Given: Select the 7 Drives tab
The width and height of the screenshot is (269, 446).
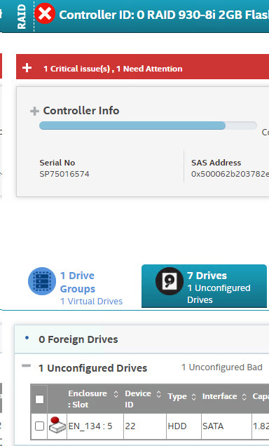Looking at the screenshot, I should [204, 286].
